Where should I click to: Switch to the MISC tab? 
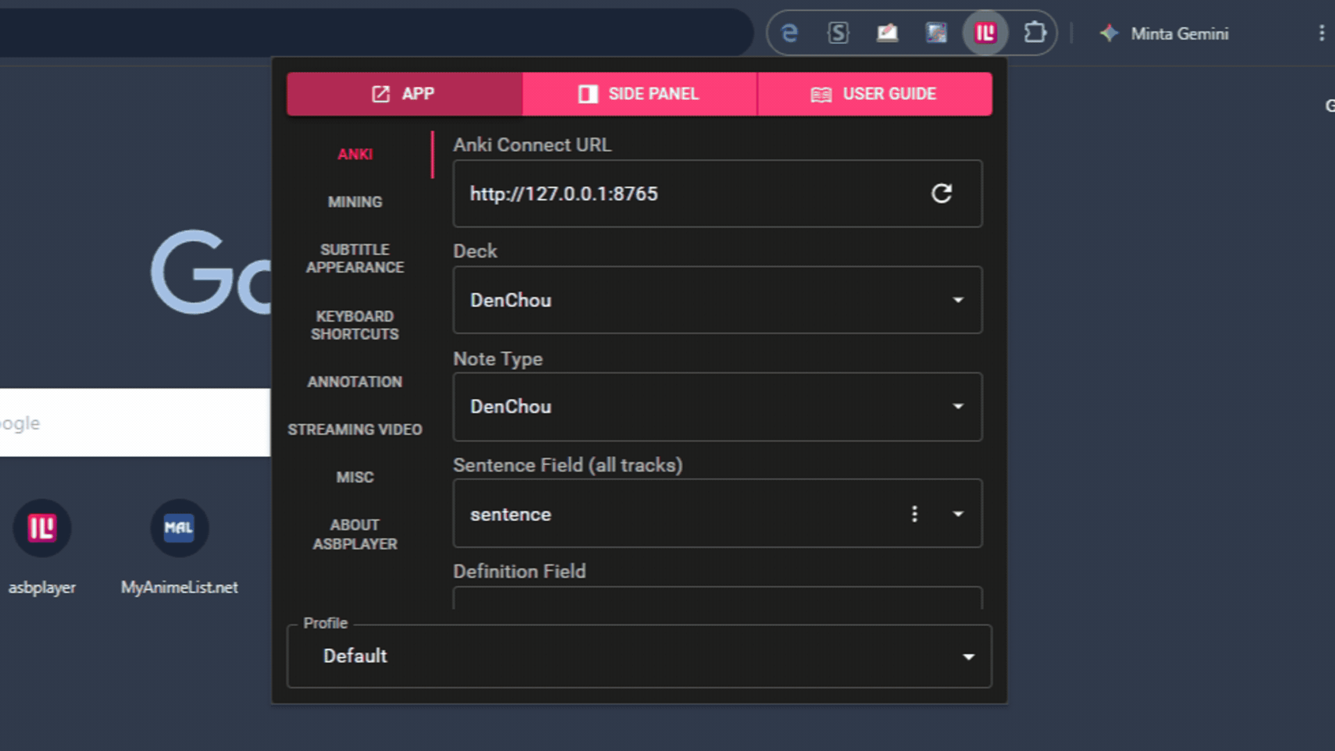[x=355, y=477]
